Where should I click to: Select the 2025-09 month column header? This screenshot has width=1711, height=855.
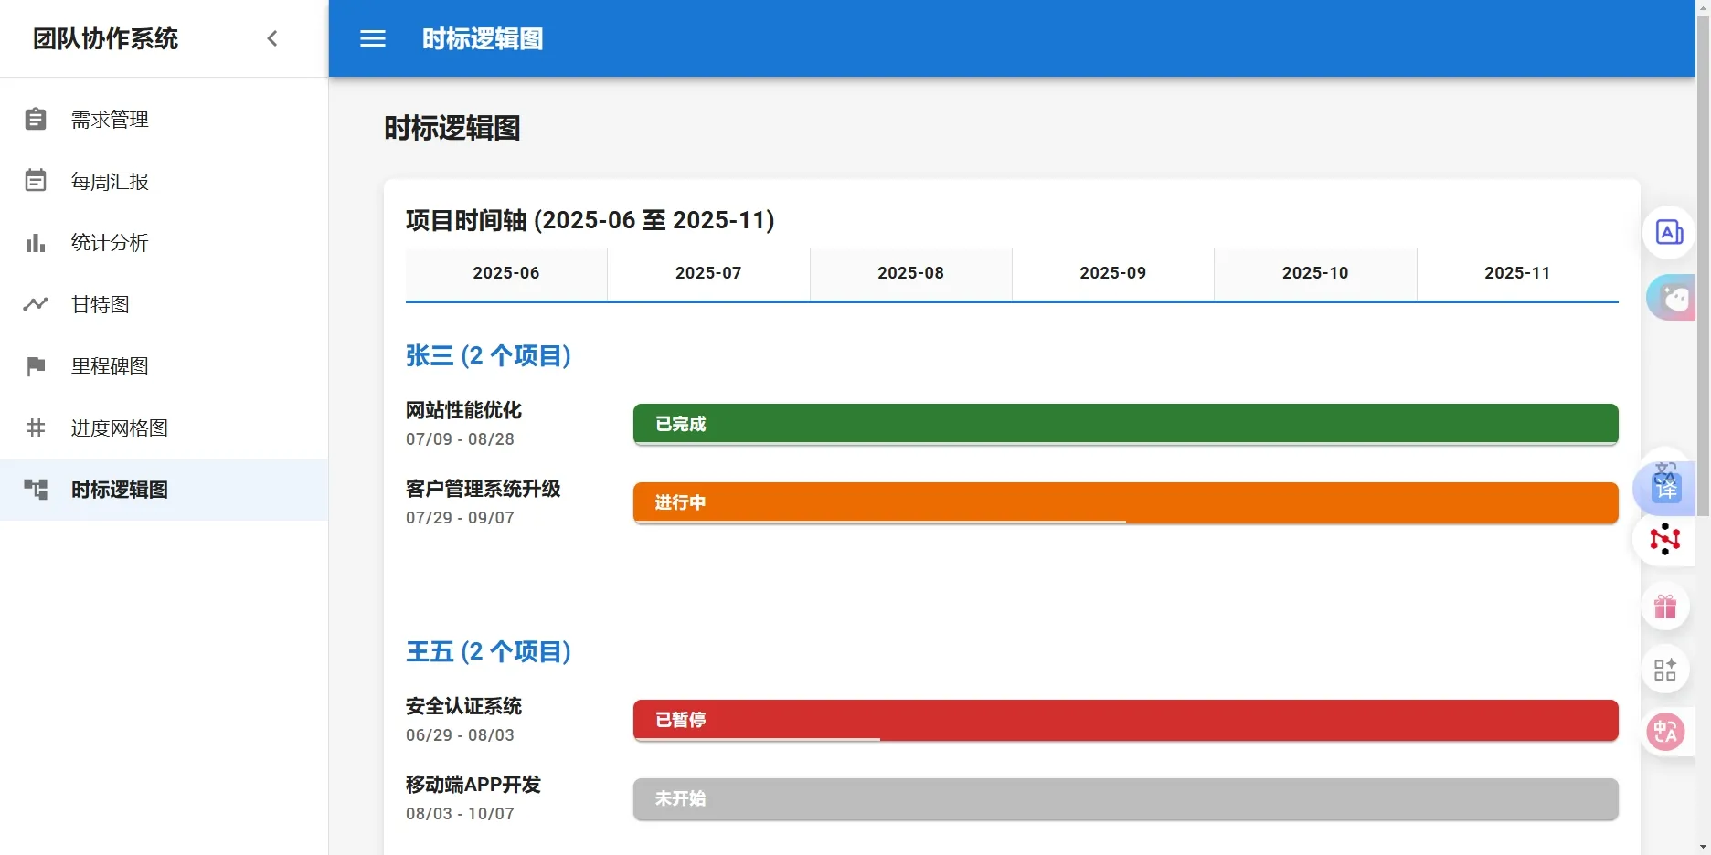click(1112, 273)
